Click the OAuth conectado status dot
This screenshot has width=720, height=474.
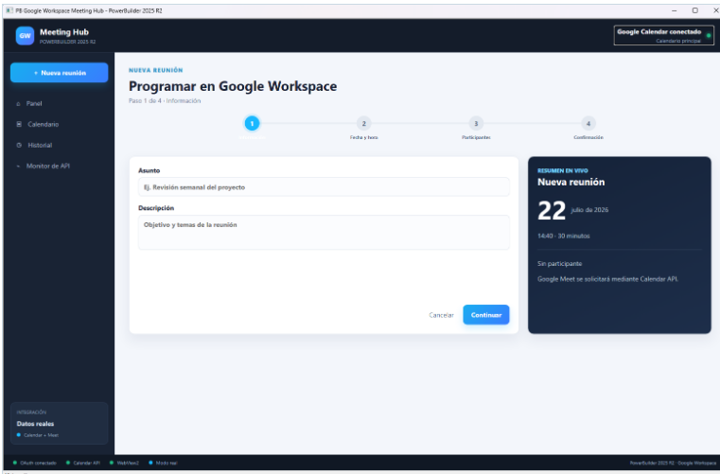click(15, 463)
